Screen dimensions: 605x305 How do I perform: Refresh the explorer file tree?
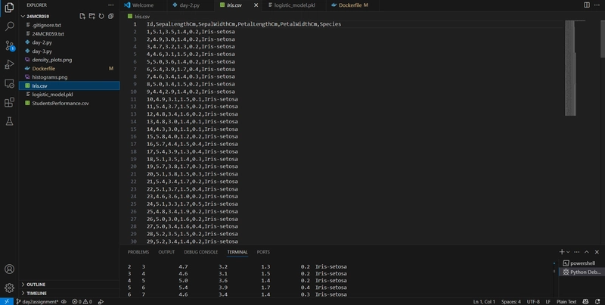(x=101, y=16)
